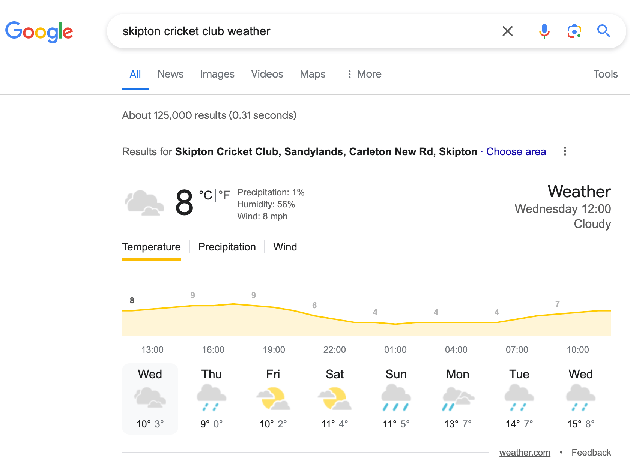Open Google Lens camera search
This screenshot has height=466, width=630.
tap(573, 31)
